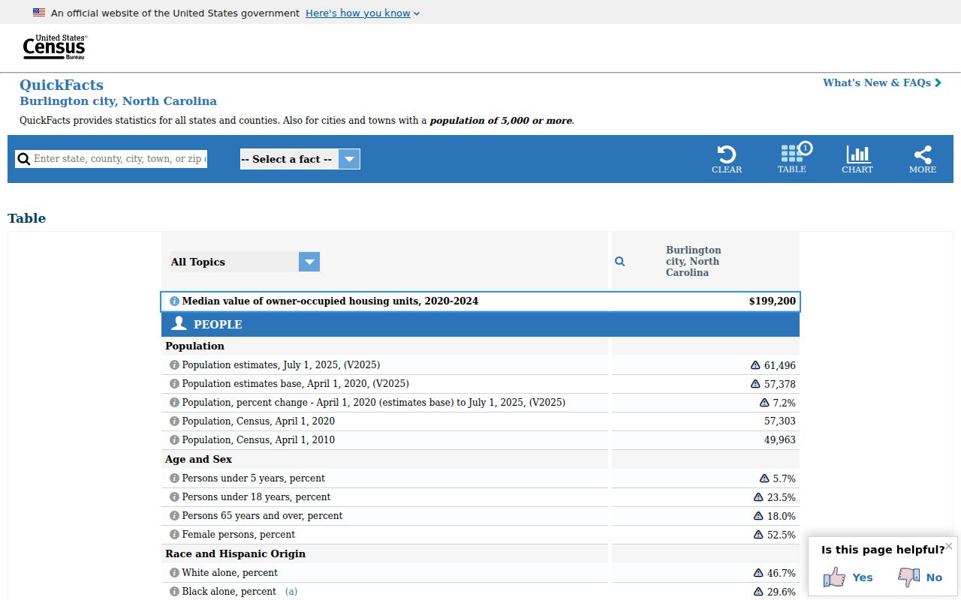Click the search magnifier icon in search box
The width and height of the screenshot is (961, 600).
[24, 159]
